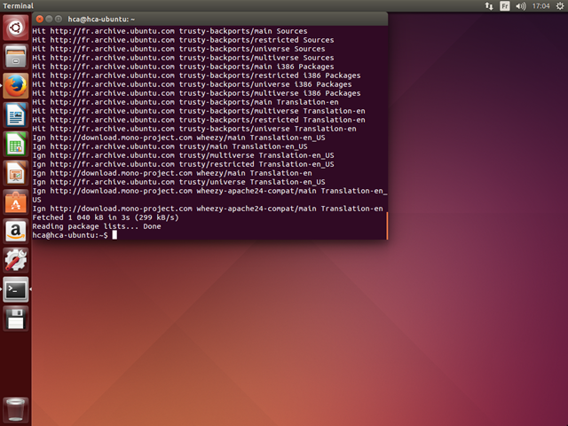
Task: Click 'trusty-backports/main Translation-en' line
Action: click(x=185, y=102)
